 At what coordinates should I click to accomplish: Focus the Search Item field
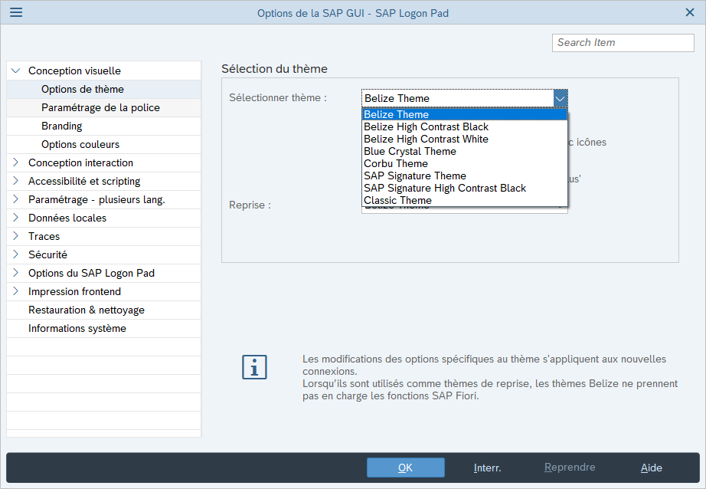[623, 43]
